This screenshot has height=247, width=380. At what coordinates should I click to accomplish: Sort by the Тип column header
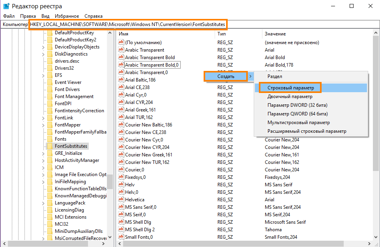(238, 34)
